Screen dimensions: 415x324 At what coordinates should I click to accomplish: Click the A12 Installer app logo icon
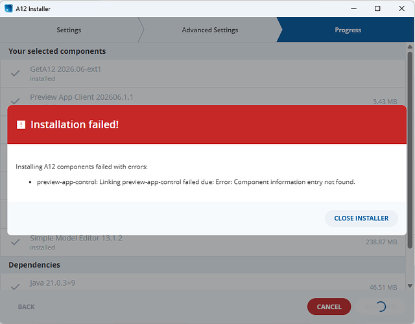point(8,8)
